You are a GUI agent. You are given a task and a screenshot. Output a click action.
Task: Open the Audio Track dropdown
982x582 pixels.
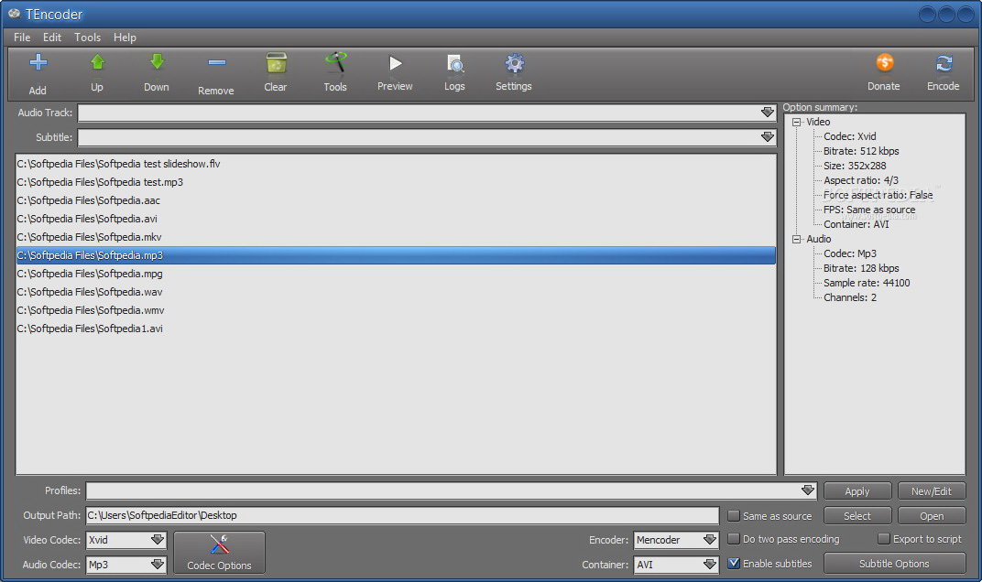(768, 113)
